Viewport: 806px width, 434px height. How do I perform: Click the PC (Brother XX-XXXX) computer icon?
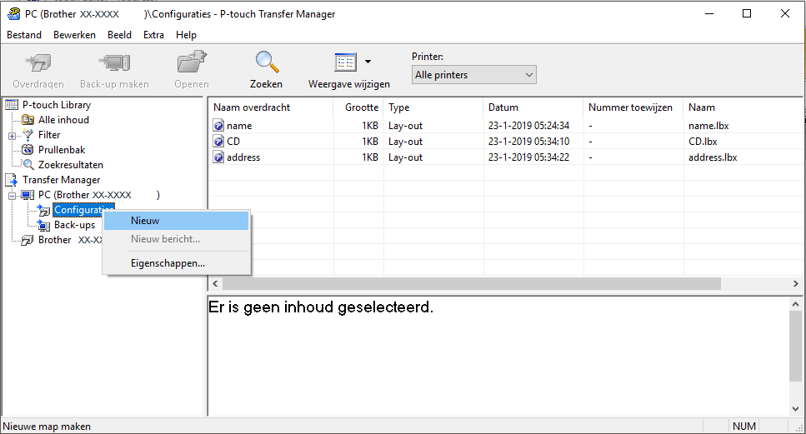[28, 195]
